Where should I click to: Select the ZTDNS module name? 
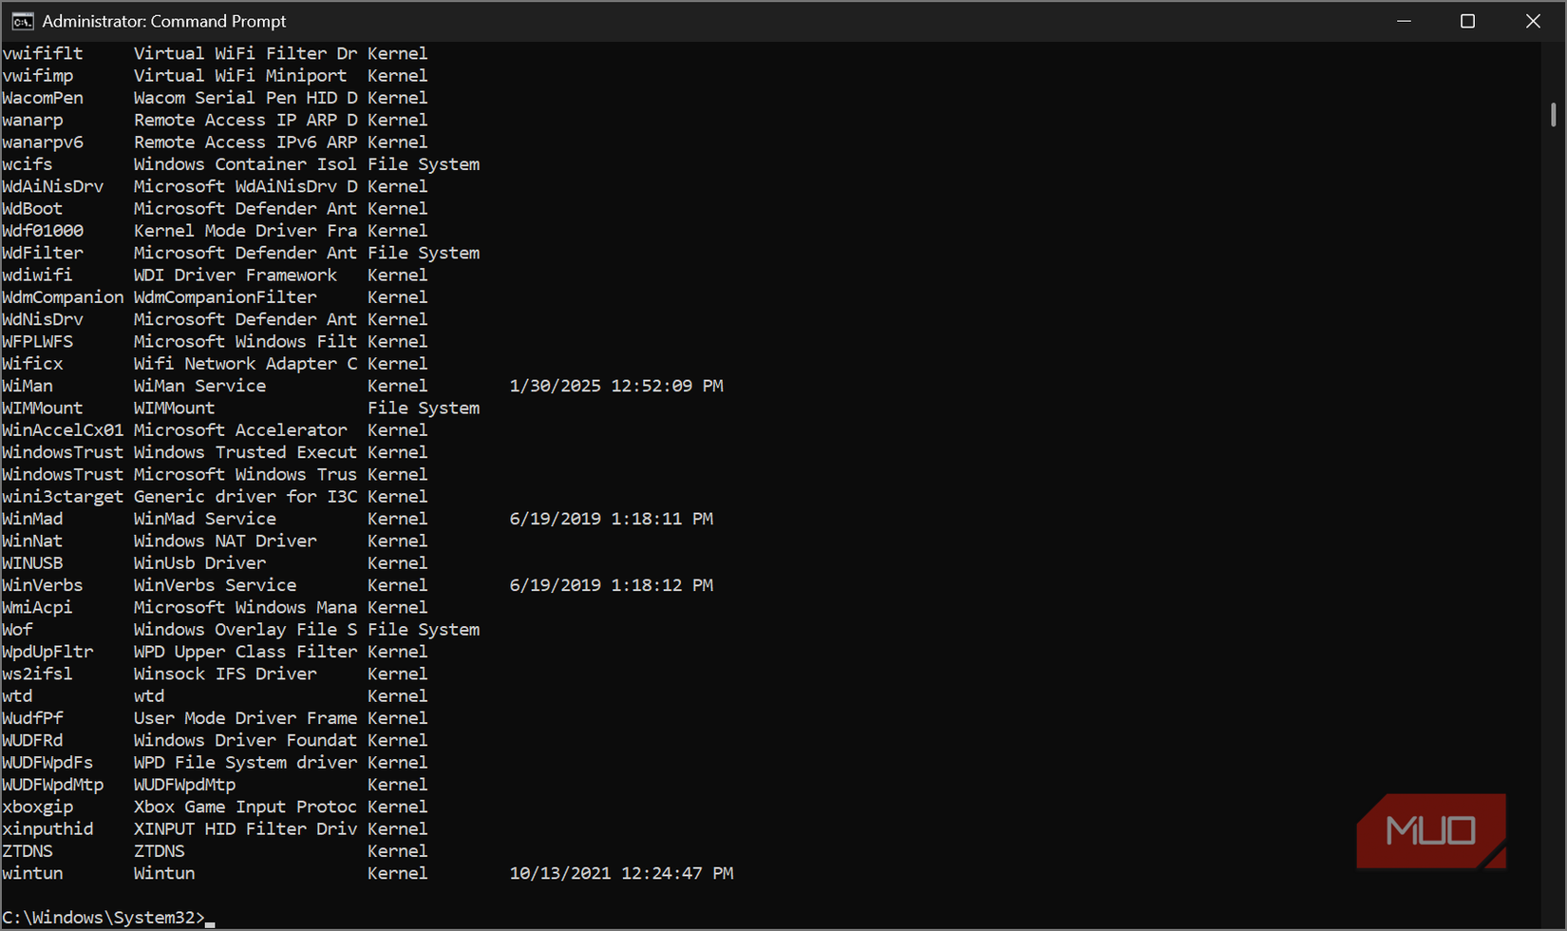[x=28, y=852]
